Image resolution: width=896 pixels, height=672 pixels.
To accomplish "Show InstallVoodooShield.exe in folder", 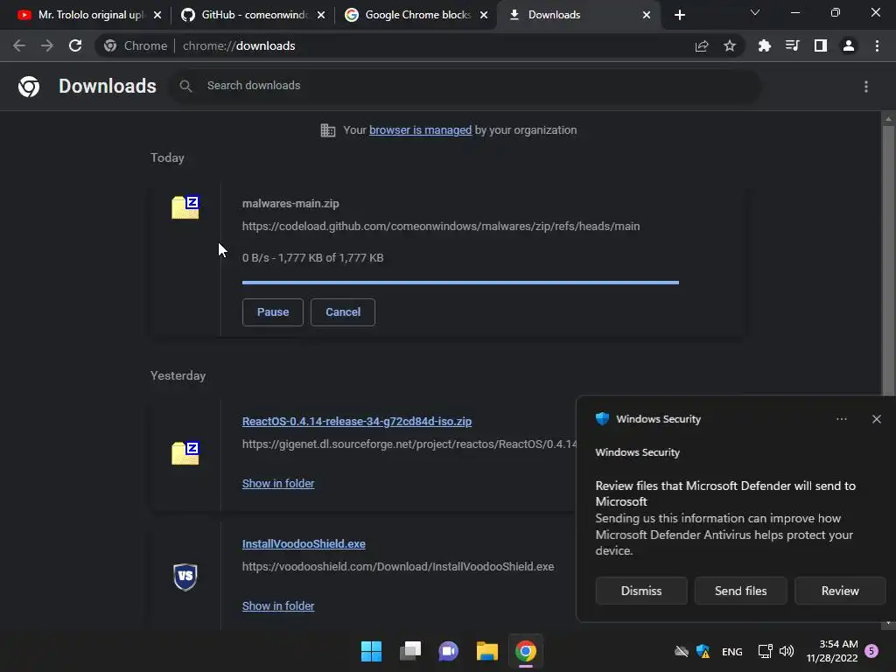I will (x=278, y=605).
